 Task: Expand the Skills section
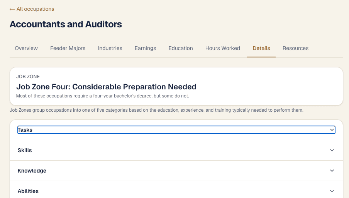tap(176, 150)
